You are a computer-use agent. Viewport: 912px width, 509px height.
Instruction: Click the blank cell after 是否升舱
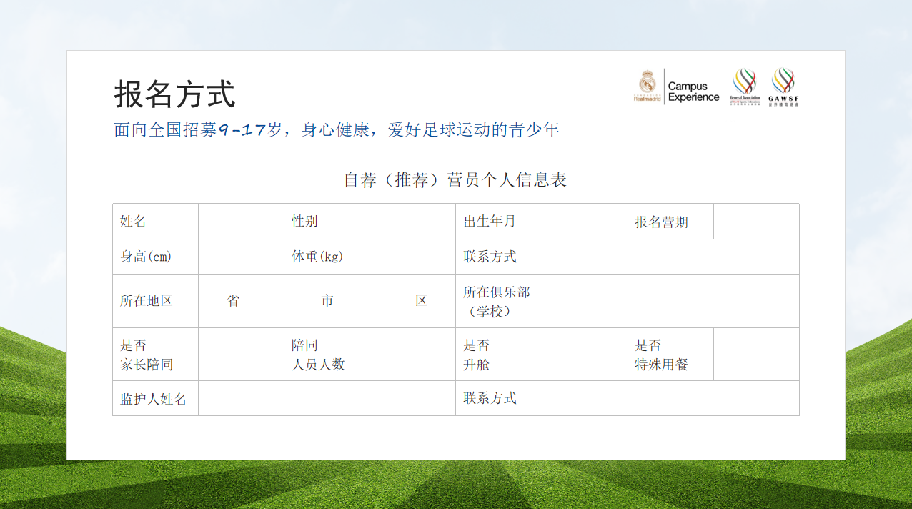point(585,355)
